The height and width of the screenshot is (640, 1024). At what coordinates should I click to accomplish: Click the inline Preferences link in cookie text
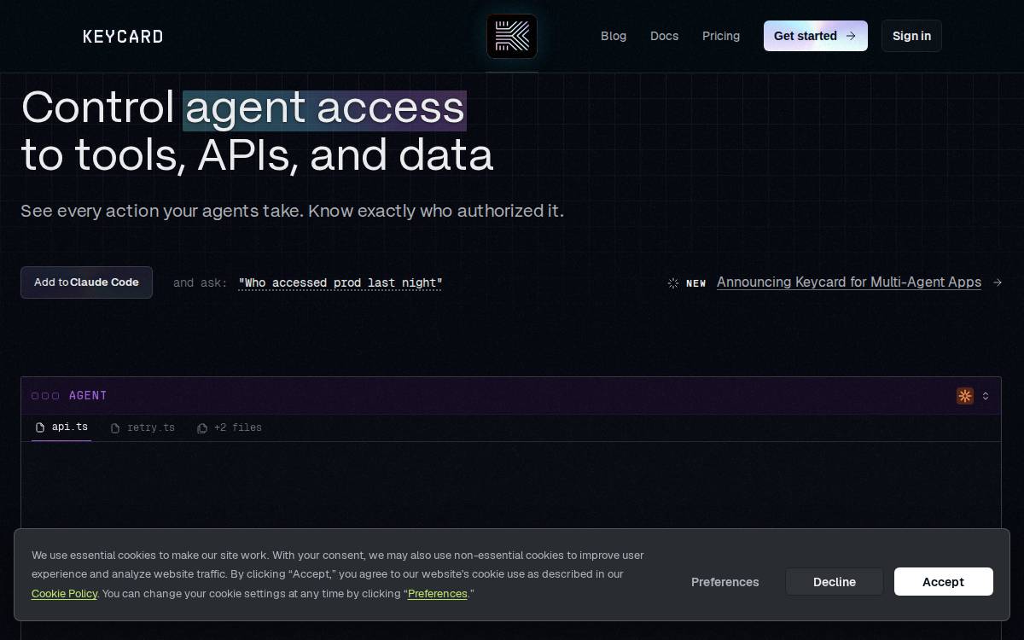(438, 594)
